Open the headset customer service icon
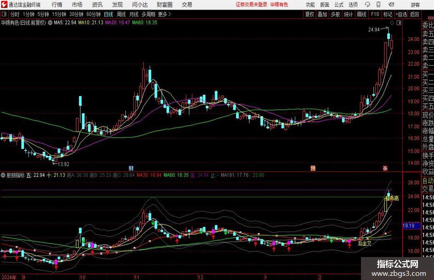The image size is (434, 280). pos(367,5)
